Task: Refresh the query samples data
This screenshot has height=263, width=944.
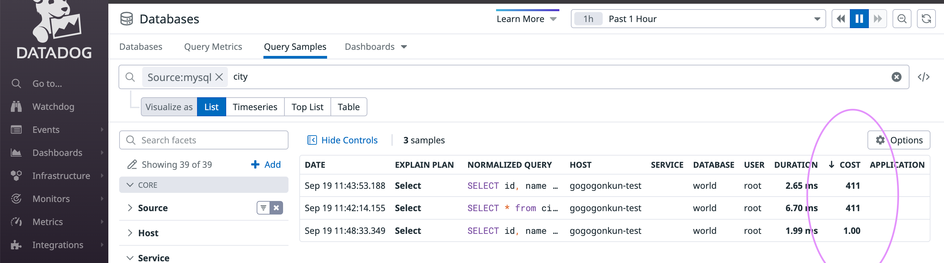Action: (926, 19)
